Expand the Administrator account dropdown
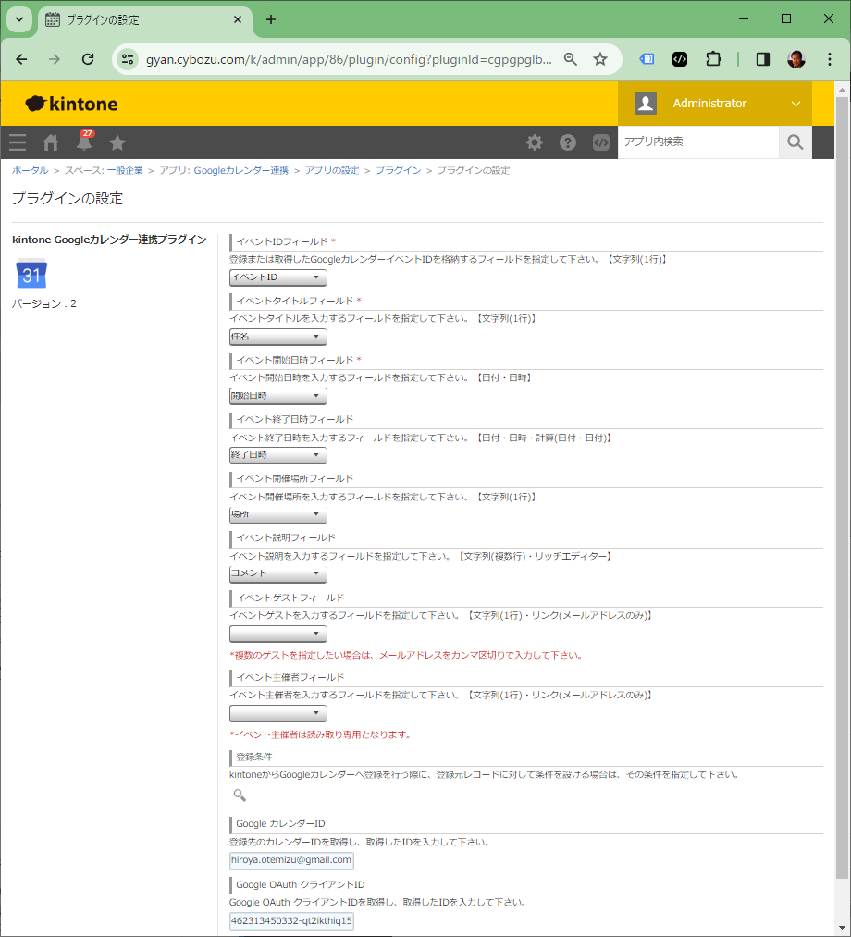The height and width of the screenshot is (937, 851). click(795, 104)
